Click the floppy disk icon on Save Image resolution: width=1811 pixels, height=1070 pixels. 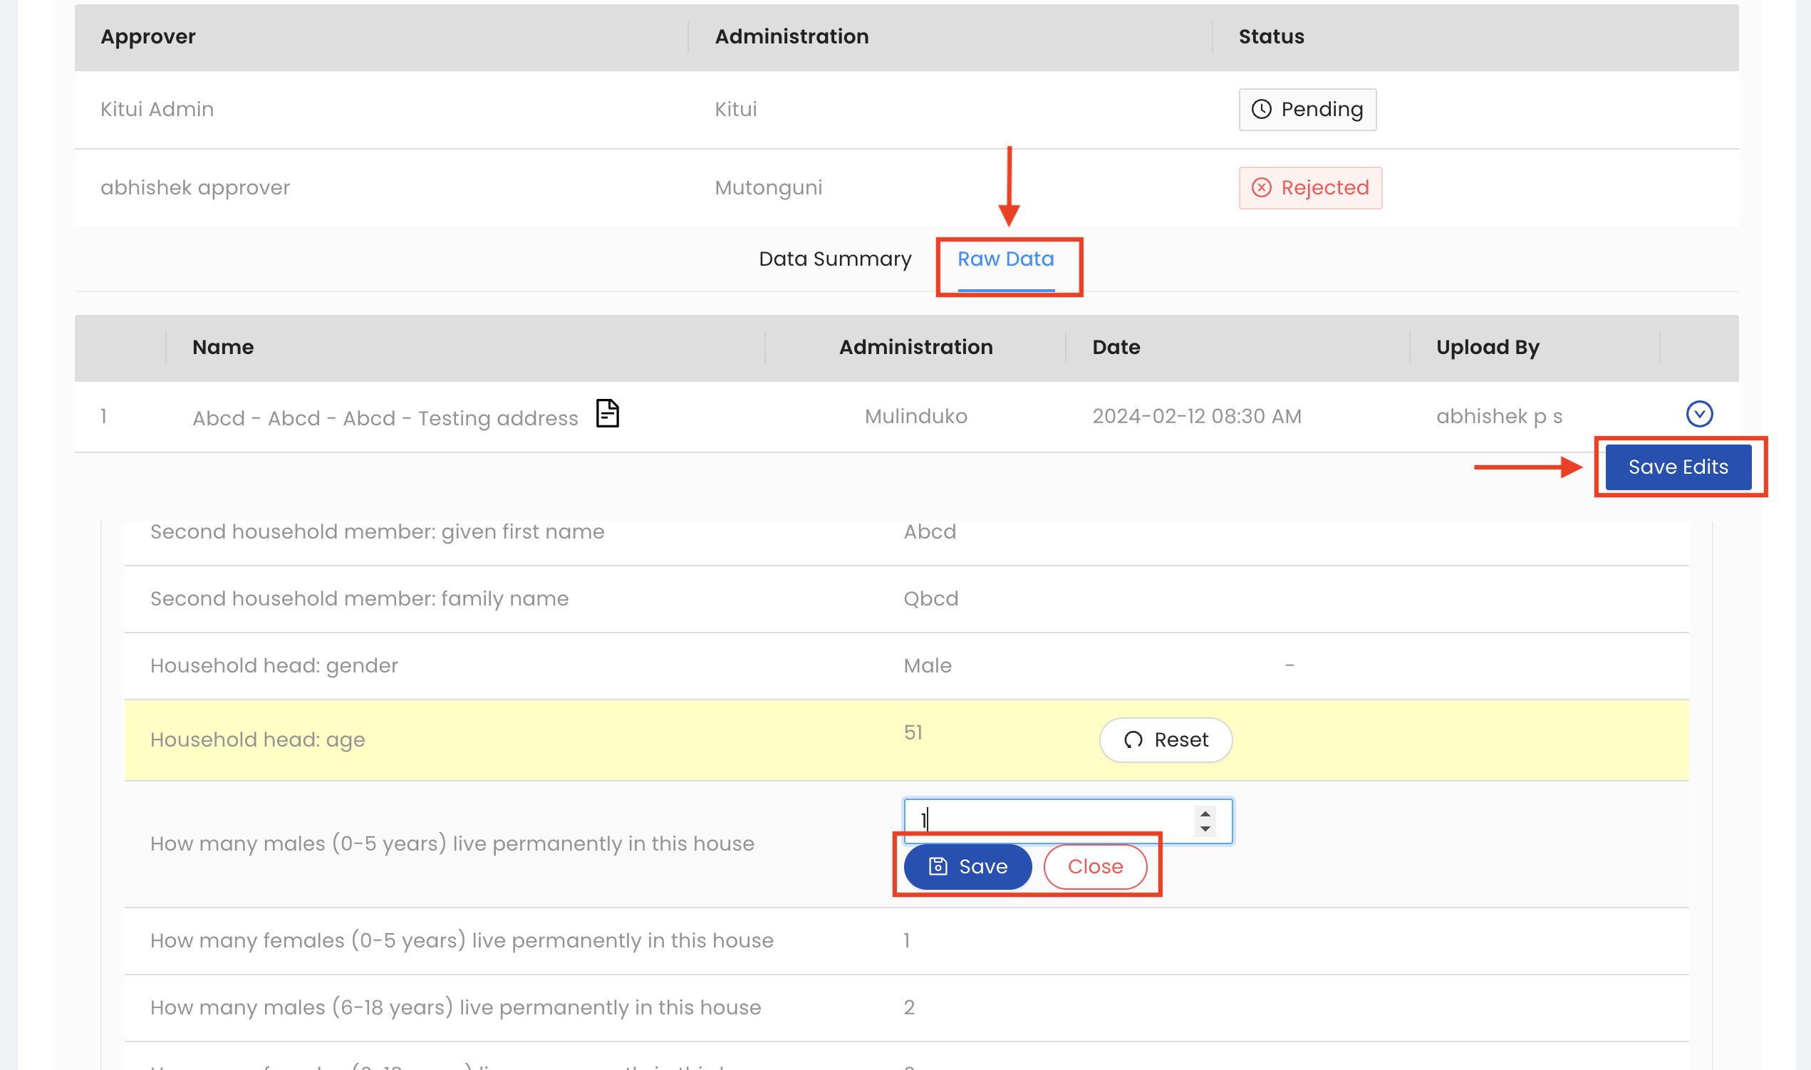pos(938,867)
